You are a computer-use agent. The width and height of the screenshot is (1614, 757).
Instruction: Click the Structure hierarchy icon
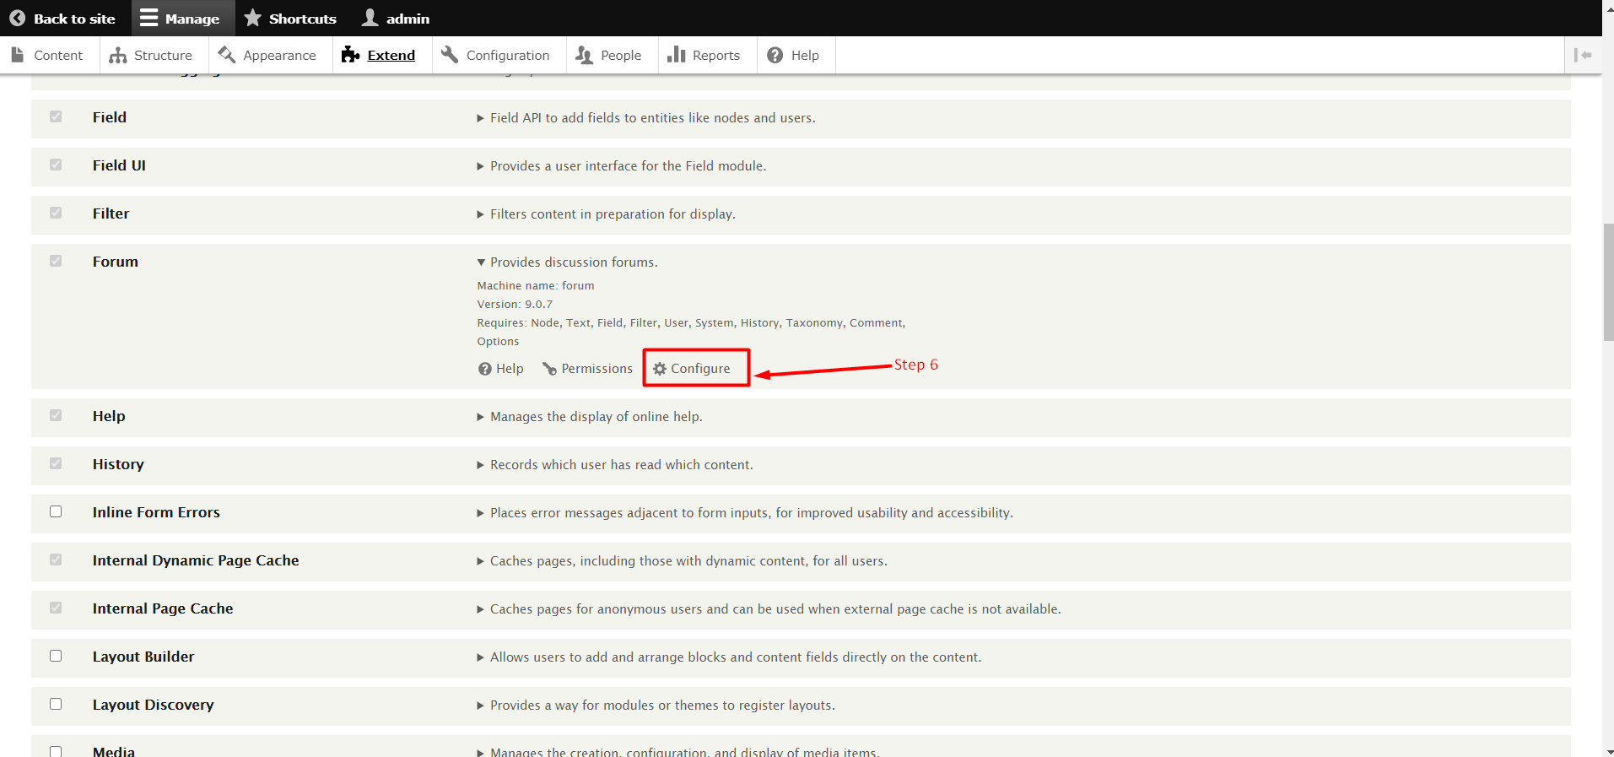(x=118, y=55)
